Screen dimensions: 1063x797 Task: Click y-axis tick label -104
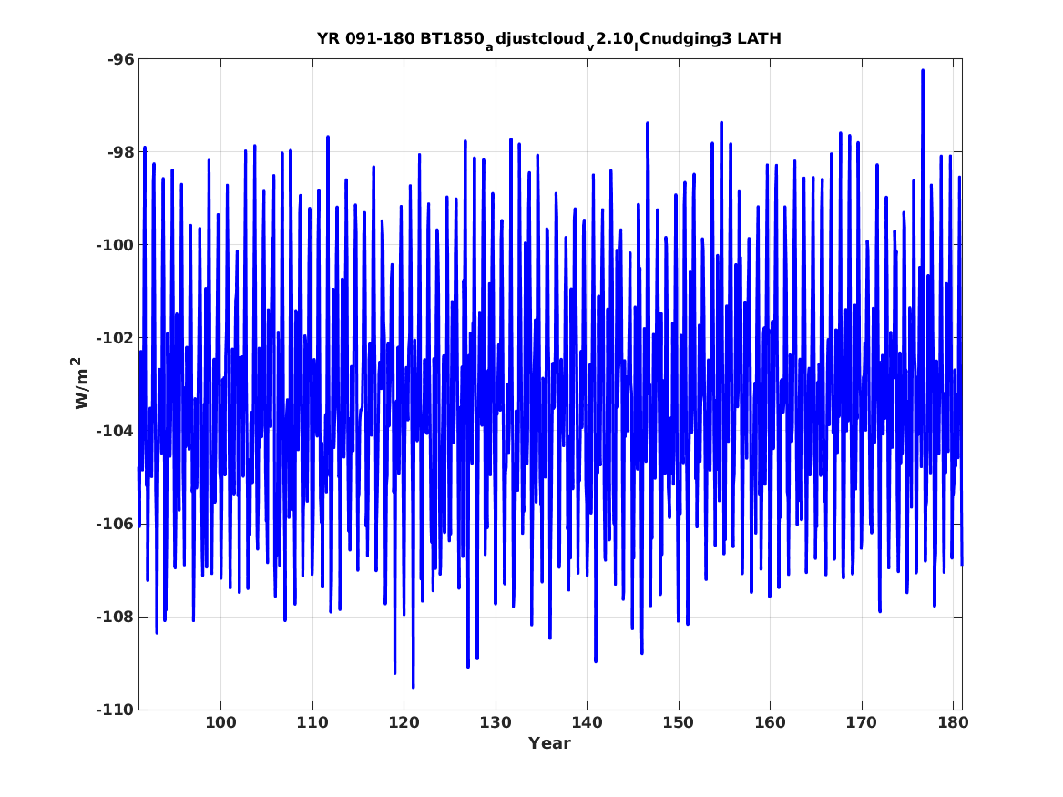tap(116, 431)
